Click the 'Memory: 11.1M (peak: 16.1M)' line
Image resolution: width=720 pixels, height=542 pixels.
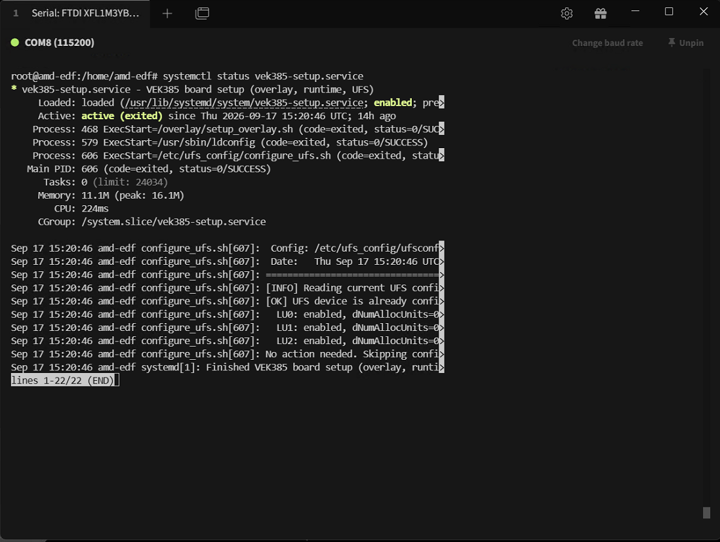click(111, 195)
